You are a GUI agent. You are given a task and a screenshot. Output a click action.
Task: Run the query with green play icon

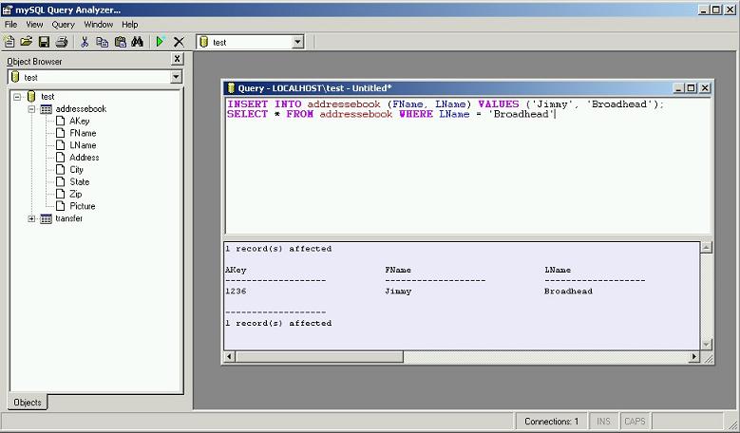[x=161, y=42]
